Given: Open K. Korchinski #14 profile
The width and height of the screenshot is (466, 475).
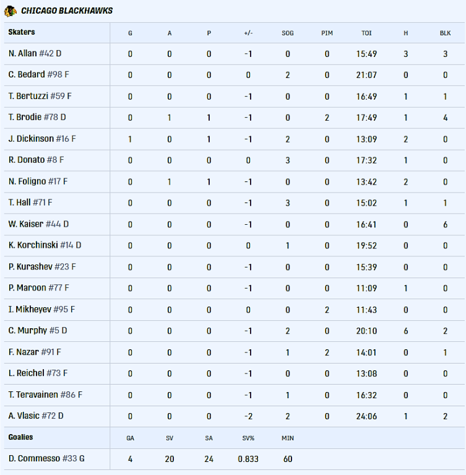Looking at the screenshot, I should click(45, 245).
